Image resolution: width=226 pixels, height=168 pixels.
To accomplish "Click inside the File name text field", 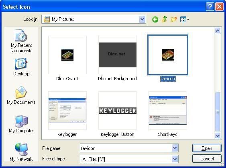I will (126, 148).
